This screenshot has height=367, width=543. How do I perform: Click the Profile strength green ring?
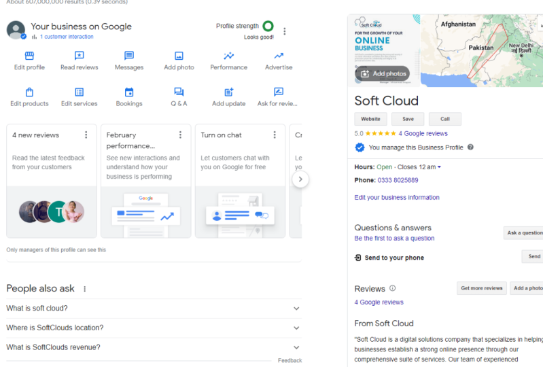(268, 26)
